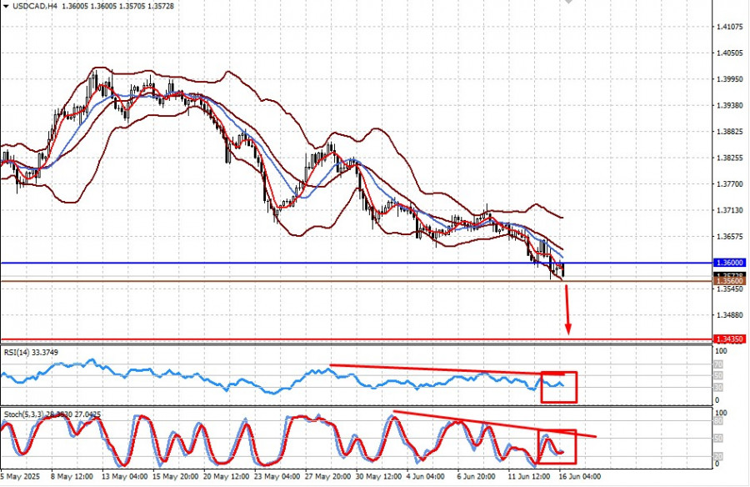Click the 1.37130 price axis label
750x487 pixels.
click(x=730, y=210)
